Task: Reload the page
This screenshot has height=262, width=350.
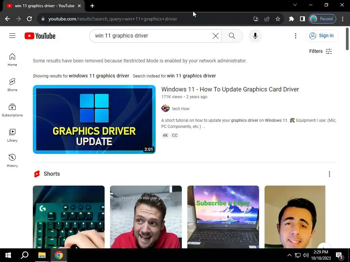Action: point(29,19)
